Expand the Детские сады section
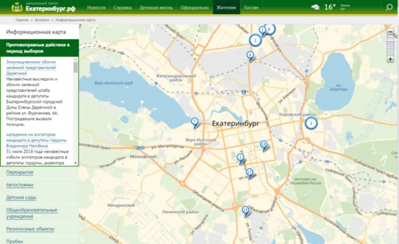This screenshot has height=244, width=399. (21, 198)
